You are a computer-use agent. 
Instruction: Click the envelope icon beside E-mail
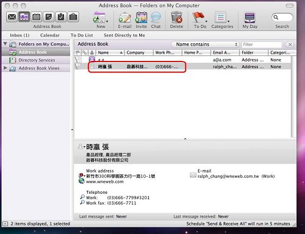pos(193,175)
